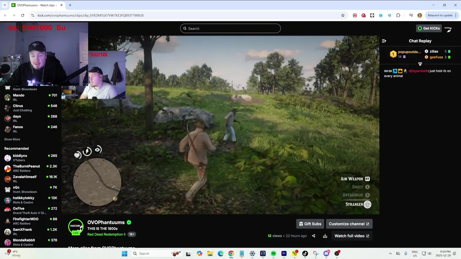Screen dimensions: 461x259
Task: Click geefuse in gift leaderboard
Action: (x=436, y=57)
